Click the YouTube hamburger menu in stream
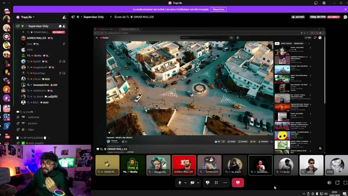This screenshot has height=196, width=348. point(97,38)
